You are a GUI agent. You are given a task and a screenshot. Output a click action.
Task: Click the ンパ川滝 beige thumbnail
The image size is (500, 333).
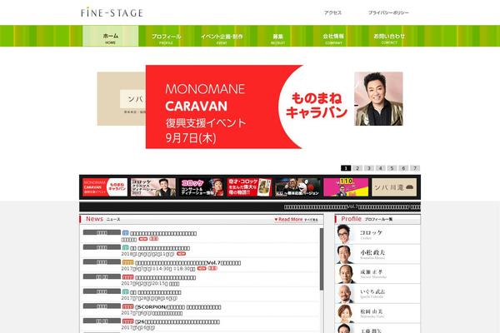tap(394, 187)
